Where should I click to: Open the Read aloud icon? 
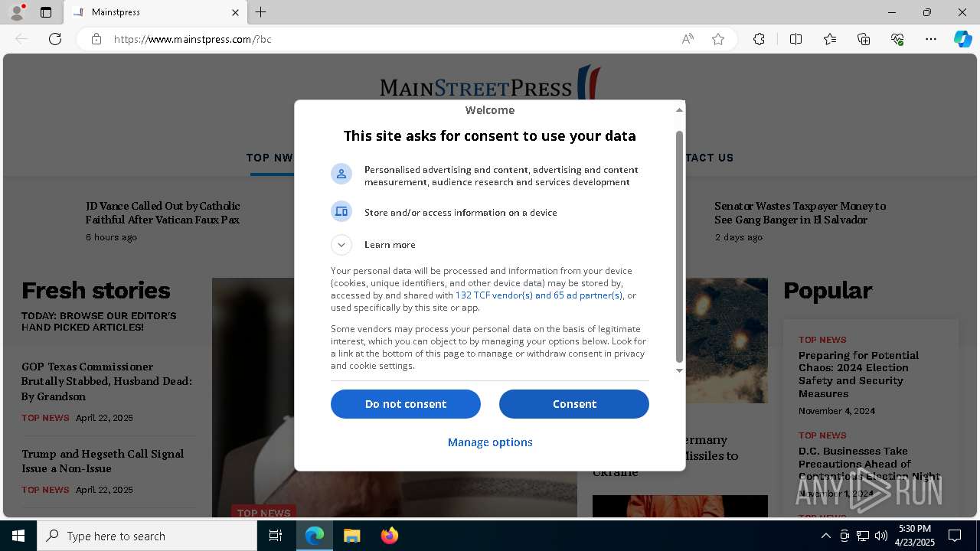[x=688, y=39]
